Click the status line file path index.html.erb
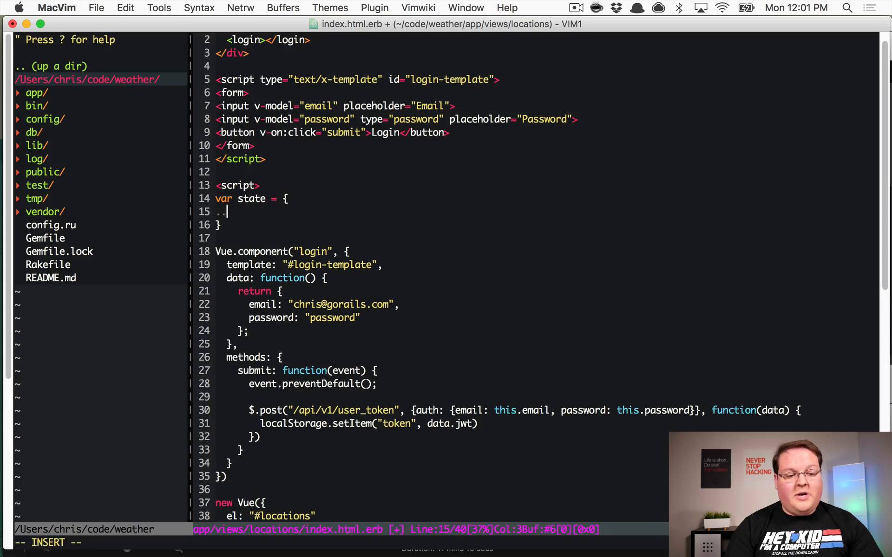The height and width of the screenshot is (557, 892). pos(288,530)
